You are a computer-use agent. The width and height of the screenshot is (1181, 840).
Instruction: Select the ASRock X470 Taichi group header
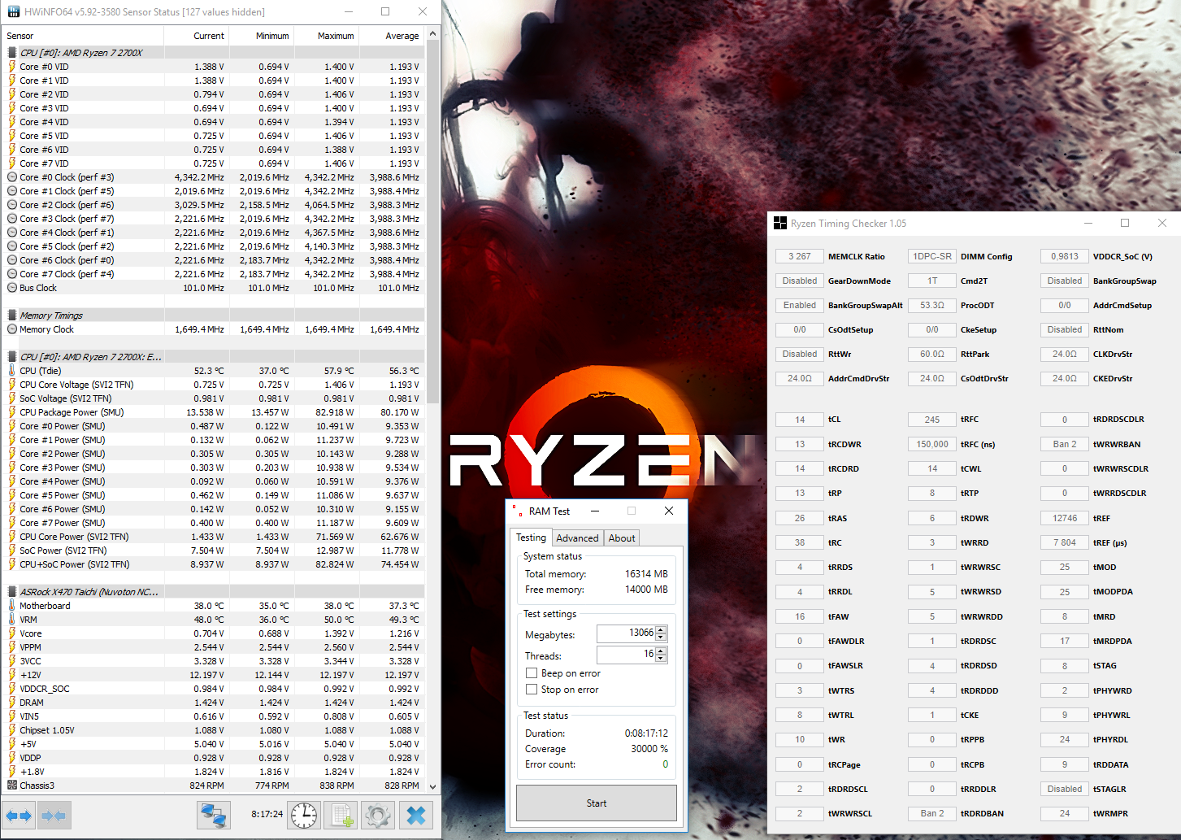[x=214, y=592]
